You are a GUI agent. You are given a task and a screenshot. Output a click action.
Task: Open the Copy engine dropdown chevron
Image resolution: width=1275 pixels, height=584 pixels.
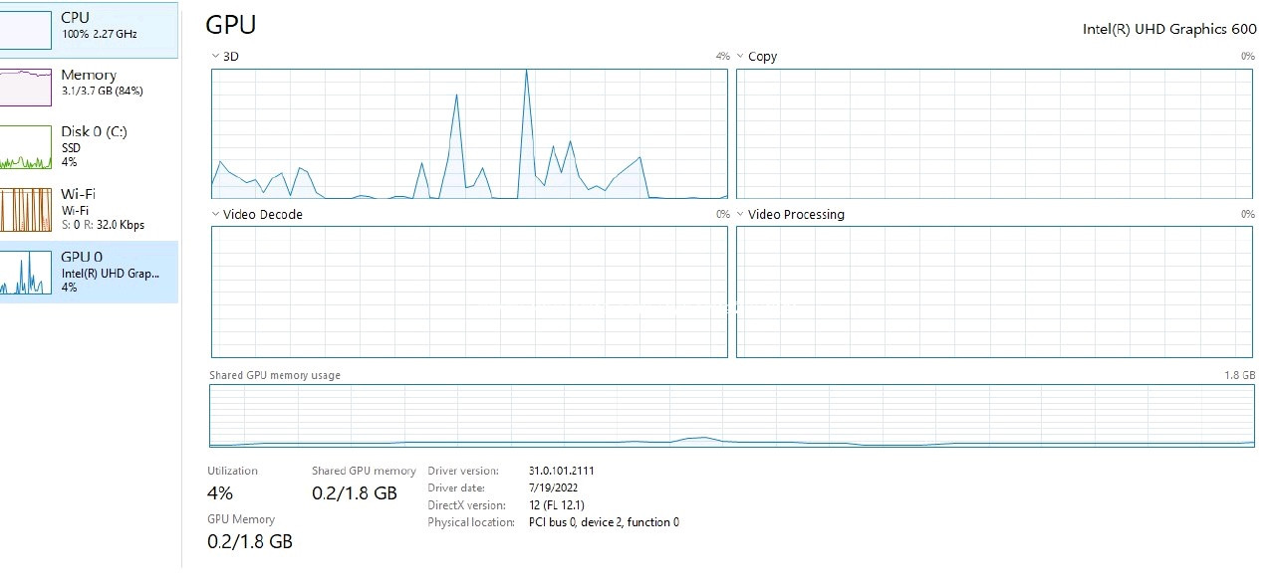coord(740,57)
